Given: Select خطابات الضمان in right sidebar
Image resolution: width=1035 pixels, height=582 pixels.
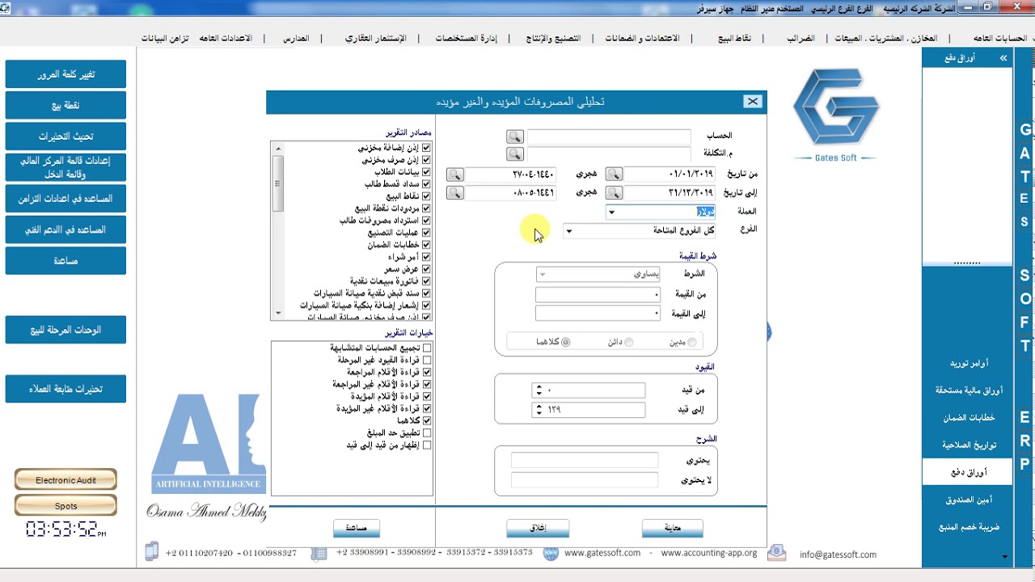Looking at the screenshot, I should pyautogui.click(x=967, y=417).
